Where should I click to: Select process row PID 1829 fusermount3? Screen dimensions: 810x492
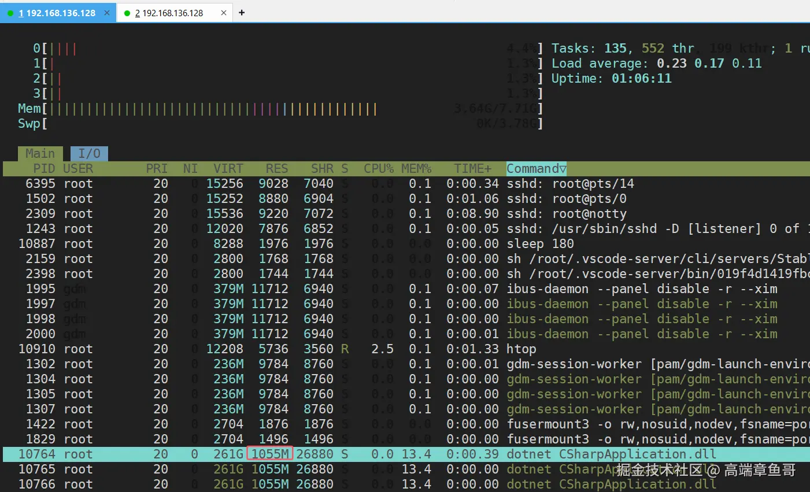click(x=406, y=439)
